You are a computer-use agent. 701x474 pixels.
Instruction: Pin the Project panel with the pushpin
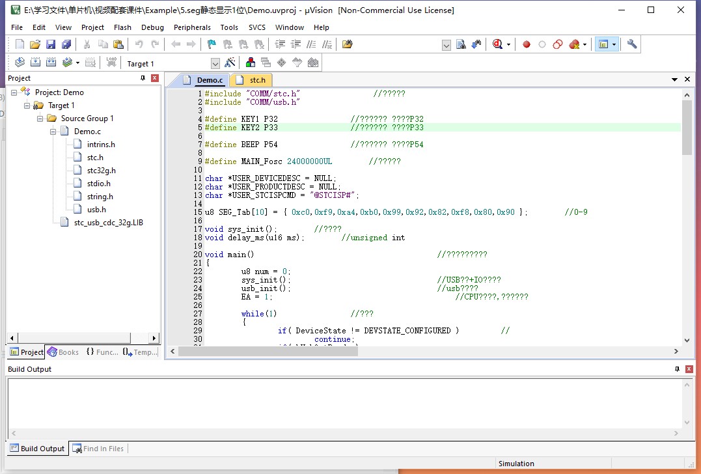point(143,78)
